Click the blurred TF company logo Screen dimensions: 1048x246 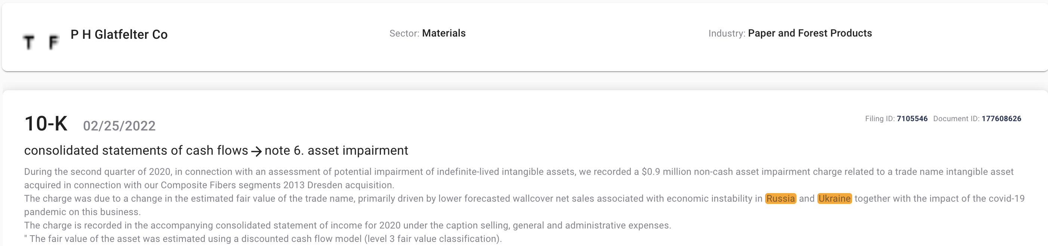41,42
